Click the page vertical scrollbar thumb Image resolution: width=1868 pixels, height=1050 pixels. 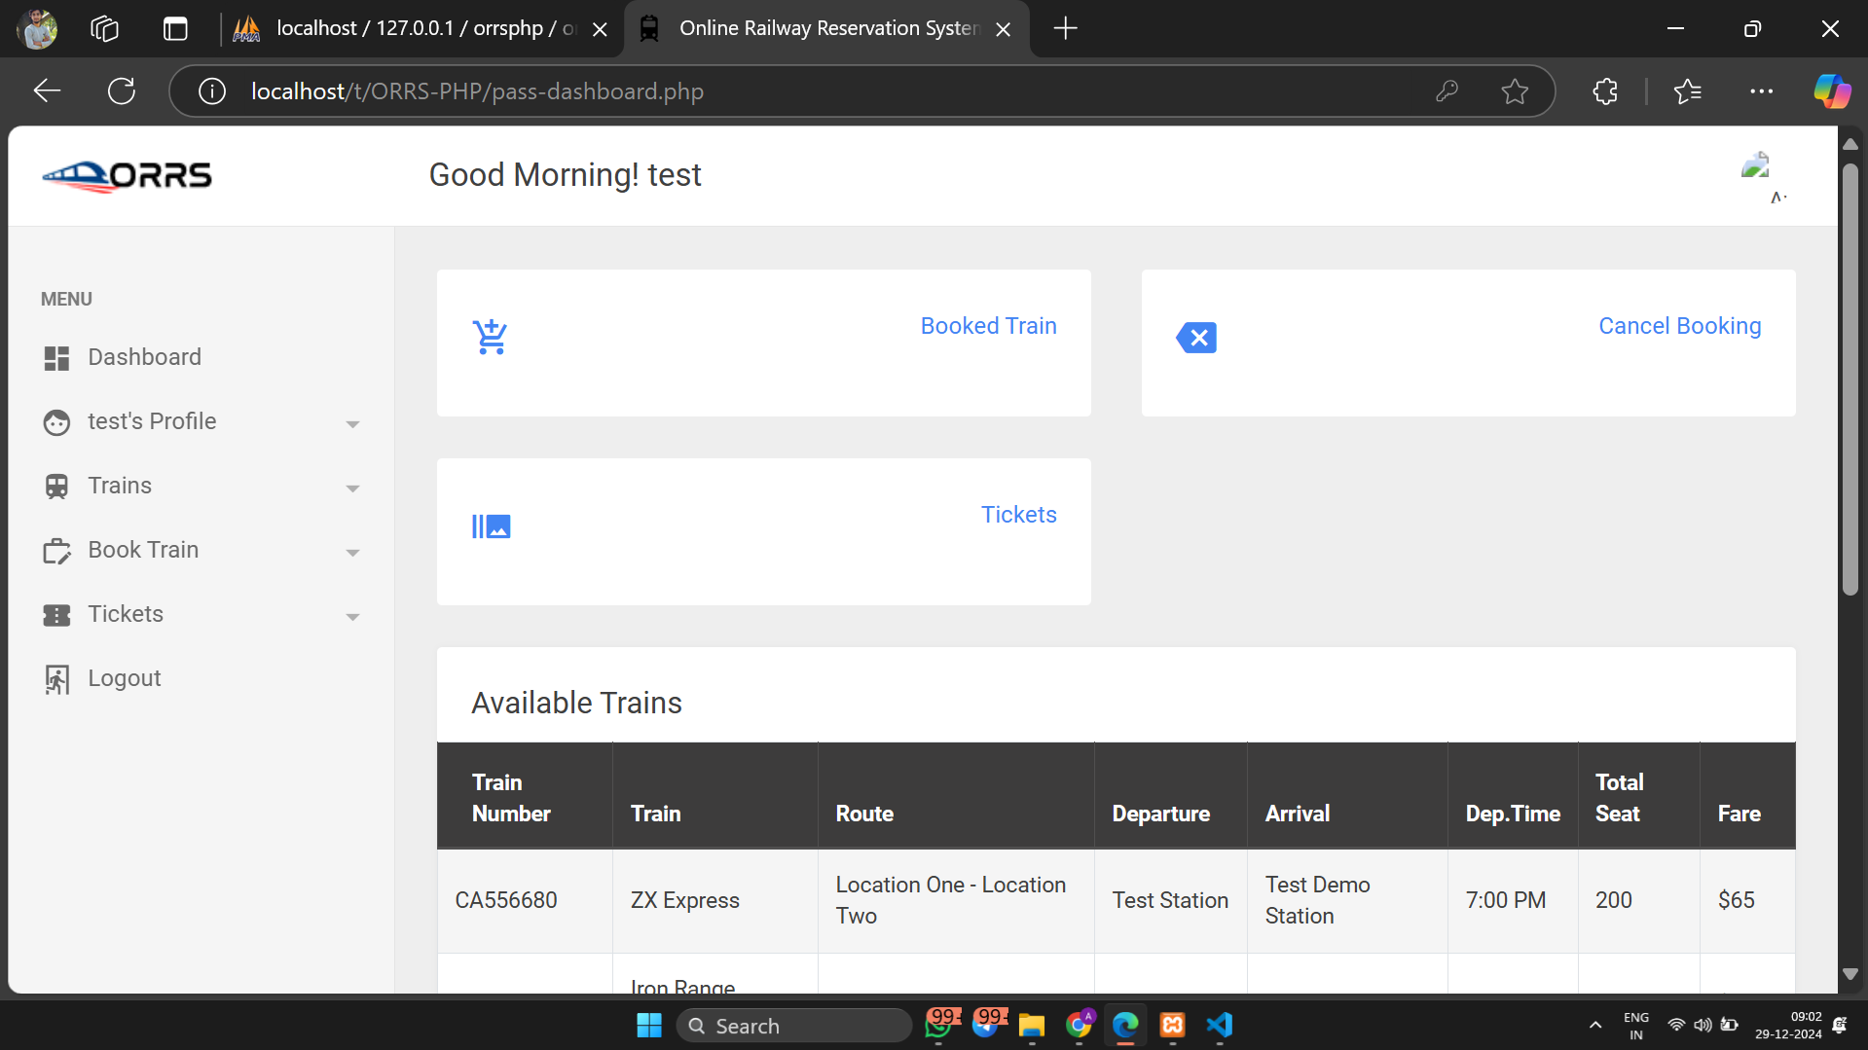click(x=1850, y=380)
